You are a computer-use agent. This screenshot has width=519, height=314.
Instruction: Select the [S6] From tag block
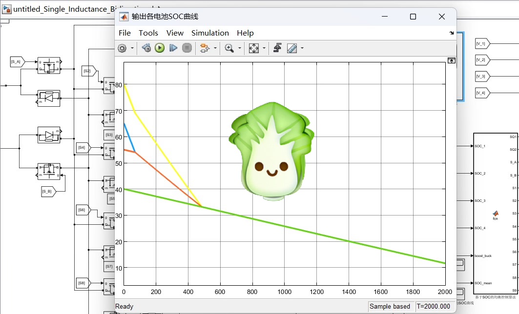[x=83, y=210]
